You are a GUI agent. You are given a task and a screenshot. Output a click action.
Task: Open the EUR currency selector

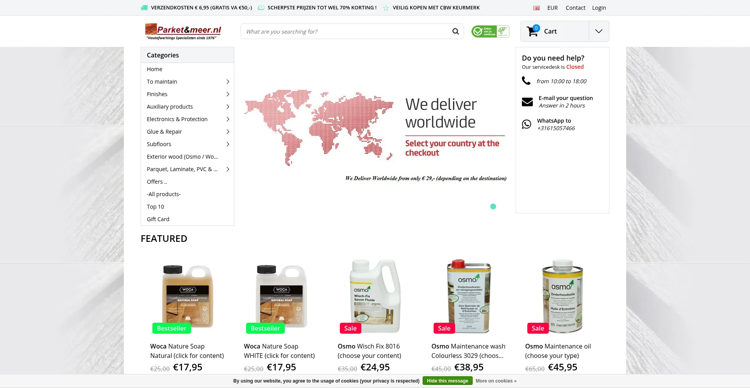click(552, 8)
